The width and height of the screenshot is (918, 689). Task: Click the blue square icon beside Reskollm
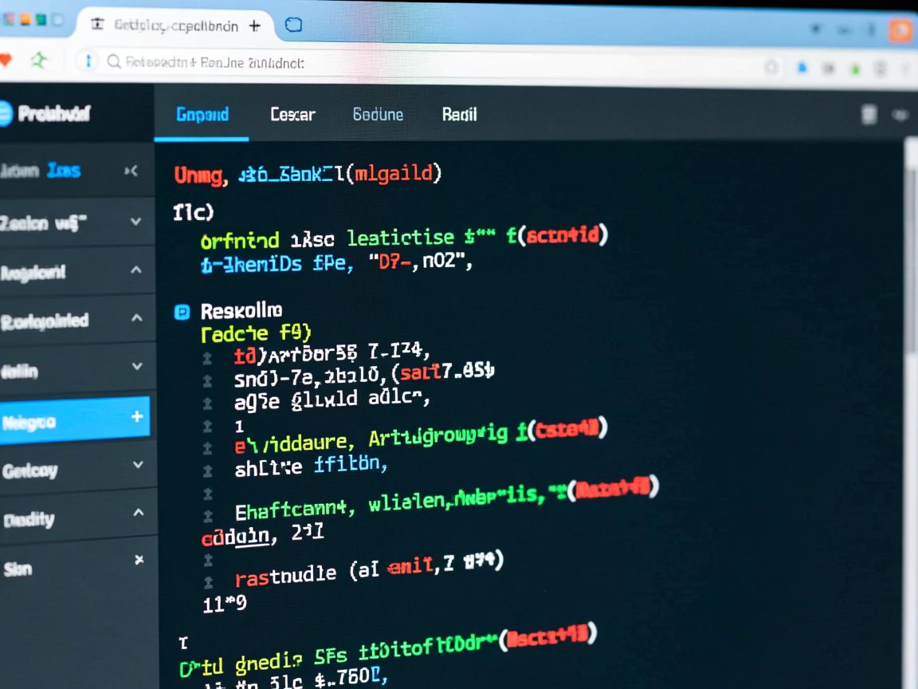(182, 312)
